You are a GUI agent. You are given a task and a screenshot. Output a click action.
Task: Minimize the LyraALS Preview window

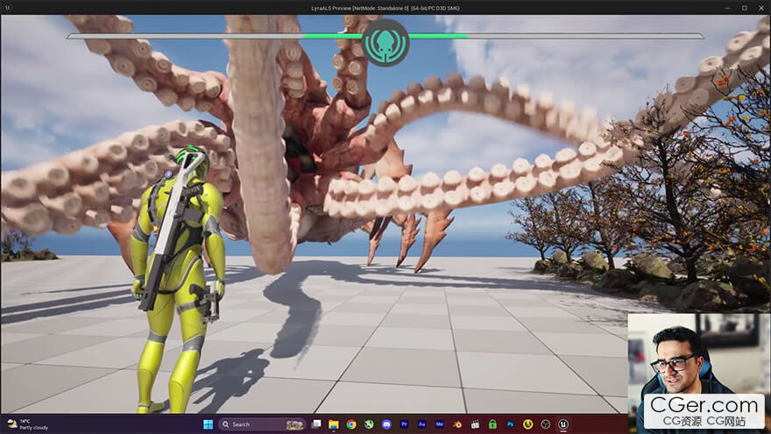pos(727,8)
